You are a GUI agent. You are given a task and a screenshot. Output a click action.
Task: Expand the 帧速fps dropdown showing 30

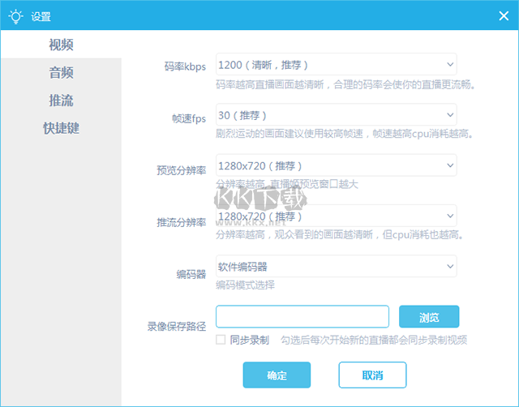coord(337,115)
